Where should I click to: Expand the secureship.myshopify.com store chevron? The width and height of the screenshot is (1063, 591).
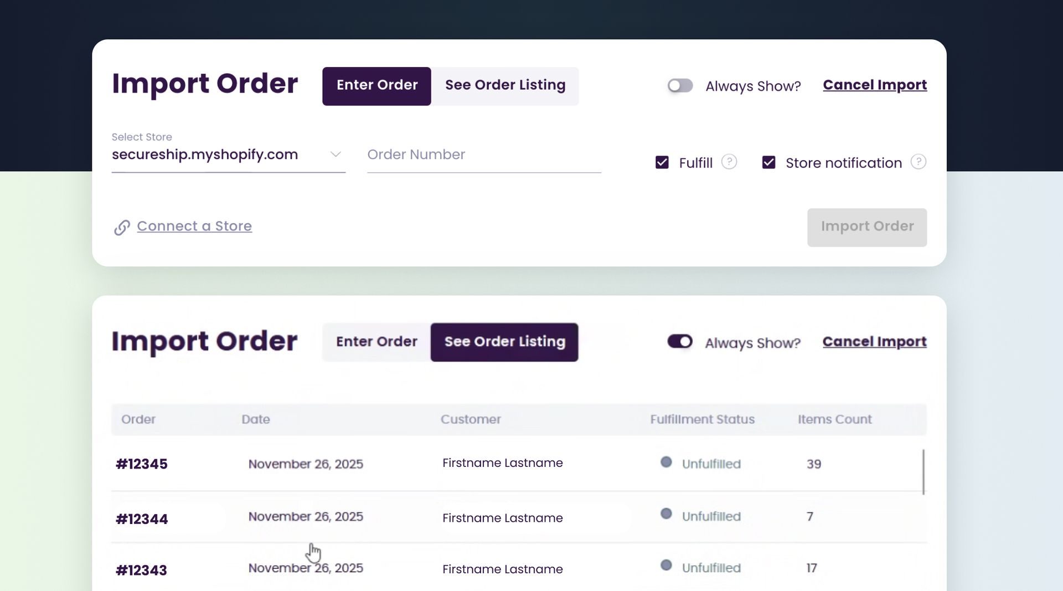(336, 155)
